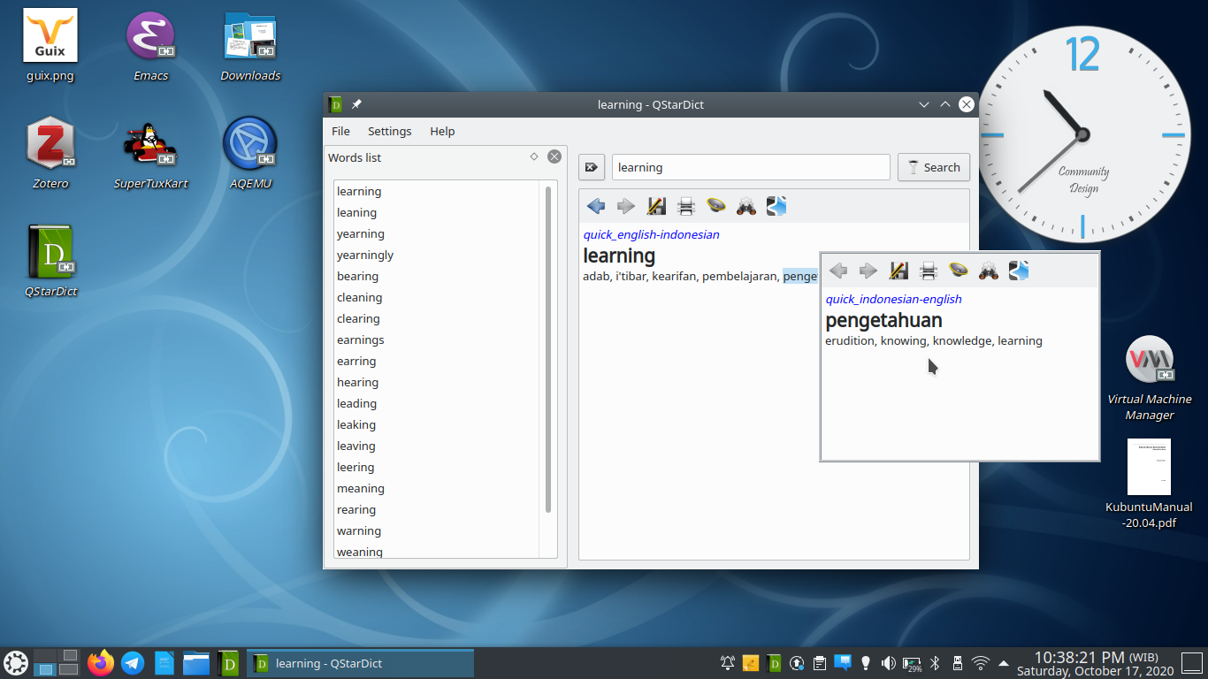Click the pin icon in QStarDict titlebar
Viewport: 1208px width, 679px height.
point(356,104)
